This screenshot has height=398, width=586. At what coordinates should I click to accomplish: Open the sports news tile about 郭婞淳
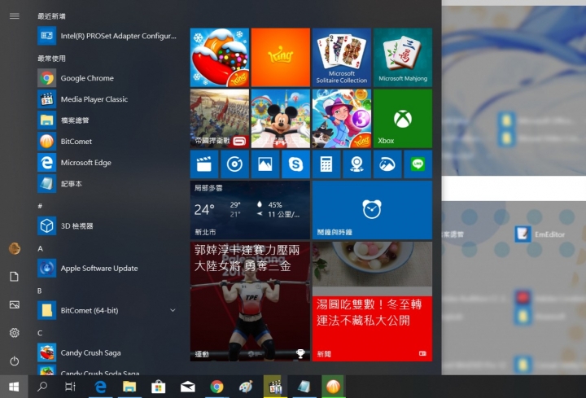tap(250, 301)
